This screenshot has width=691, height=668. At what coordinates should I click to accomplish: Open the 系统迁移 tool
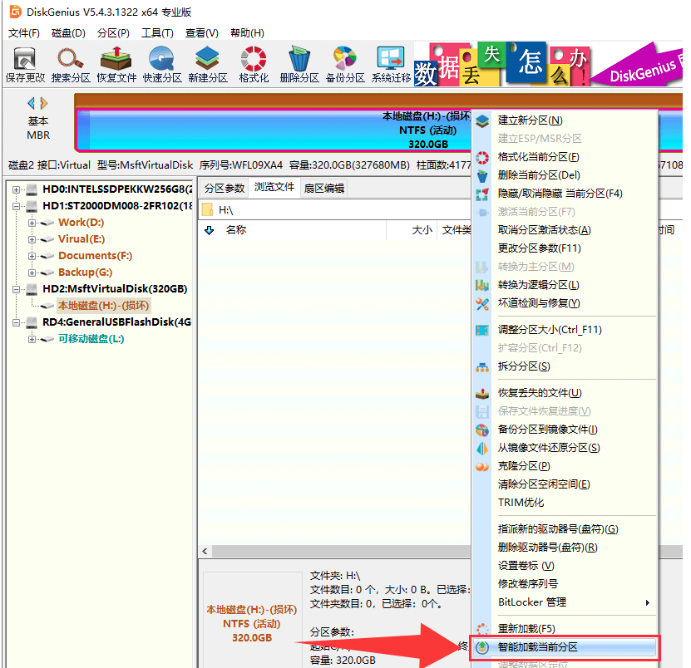(x=392, y=65)
